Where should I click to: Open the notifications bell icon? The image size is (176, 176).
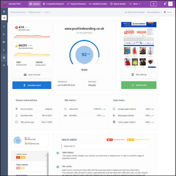click(x=165, y=4)
